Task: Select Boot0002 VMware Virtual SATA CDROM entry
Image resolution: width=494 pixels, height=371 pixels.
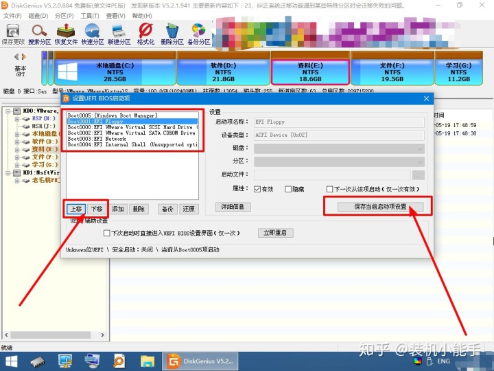Action: pos(132,133)
